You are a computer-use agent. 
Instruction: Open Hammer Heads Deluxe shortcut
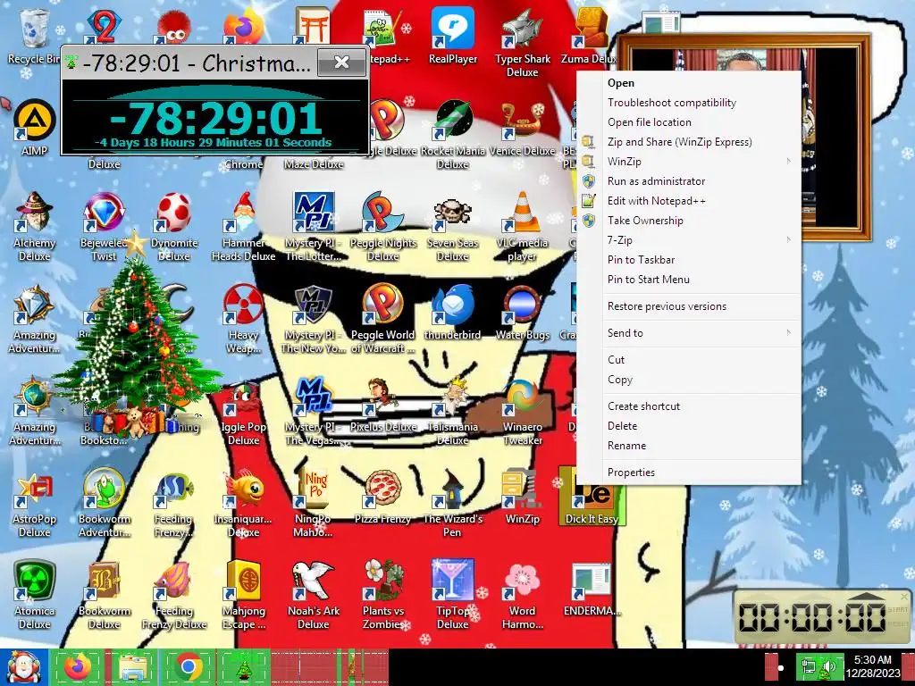(243, 226)
